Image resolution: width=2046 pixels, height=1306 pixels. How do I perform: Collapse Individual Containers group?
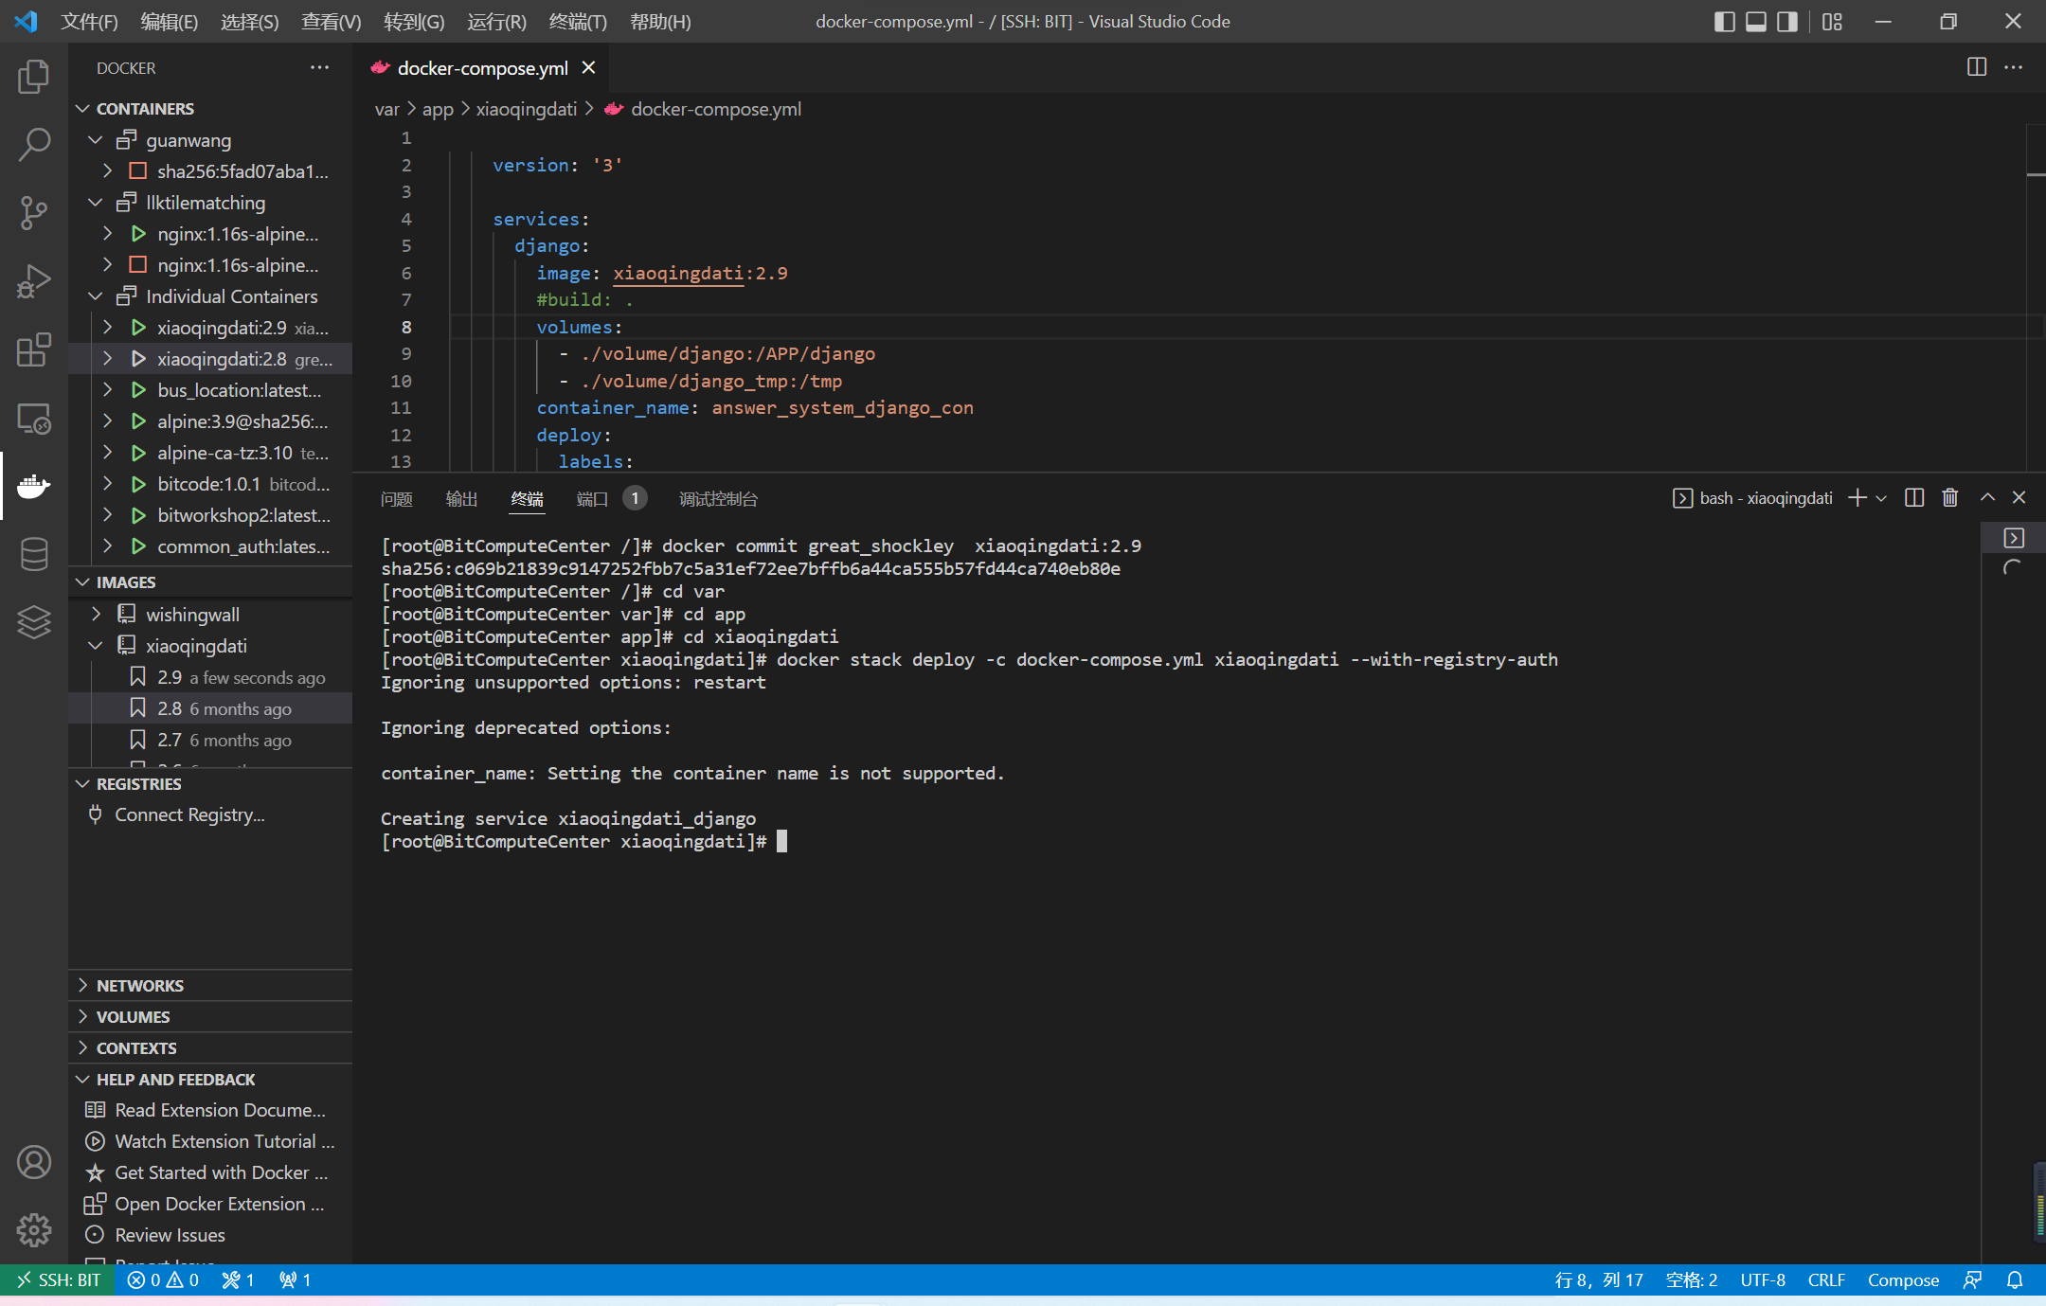95,296
